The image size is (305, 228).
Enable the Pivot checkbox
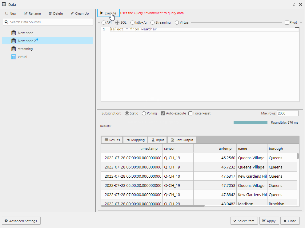coord(287,22)
